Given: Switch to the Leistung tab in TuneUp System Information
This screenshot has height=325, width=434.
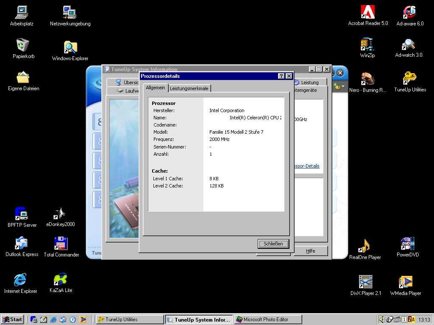Looking at the screenshot, I should coord(310,83).
